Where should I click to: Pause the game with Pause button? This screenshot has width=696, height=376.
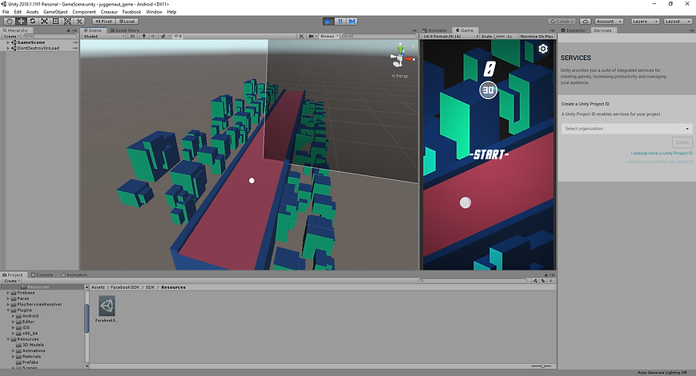(340, 21)
